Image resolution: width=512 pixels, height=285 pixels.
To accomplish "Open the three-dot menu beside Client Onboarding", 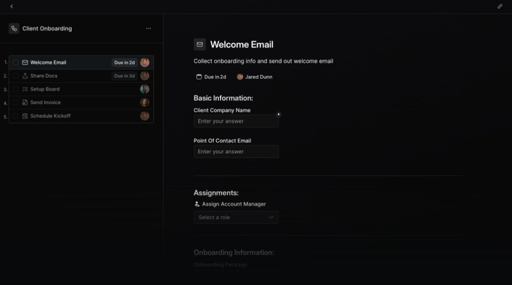I will [148, 29].
